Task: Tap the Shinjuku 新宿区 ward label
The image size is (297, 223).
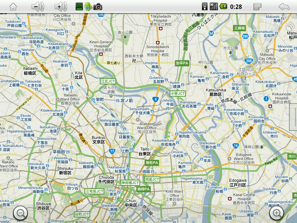Action: click(65, 171)
